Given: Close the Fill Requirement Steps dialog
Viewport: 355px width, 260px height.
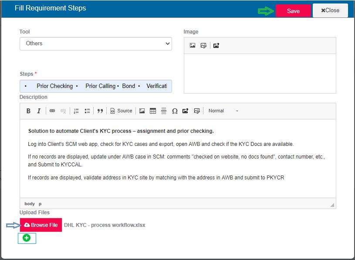Looking at the screenshot, I should [330, 10].
